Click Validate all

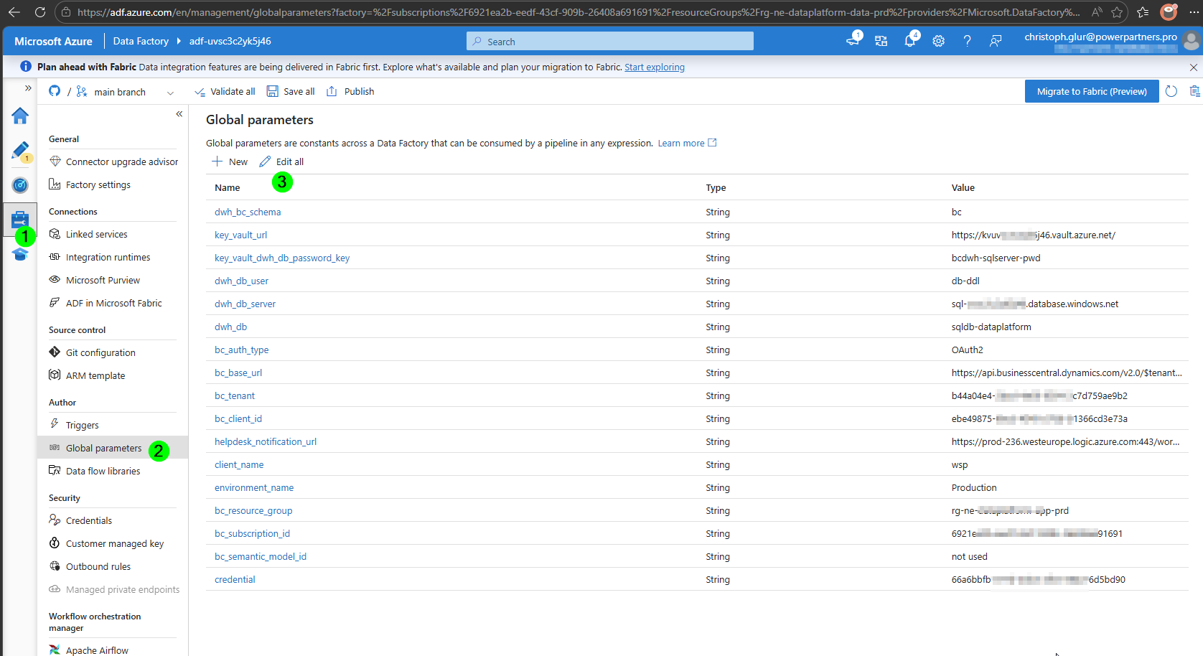(x=225, y=92)
